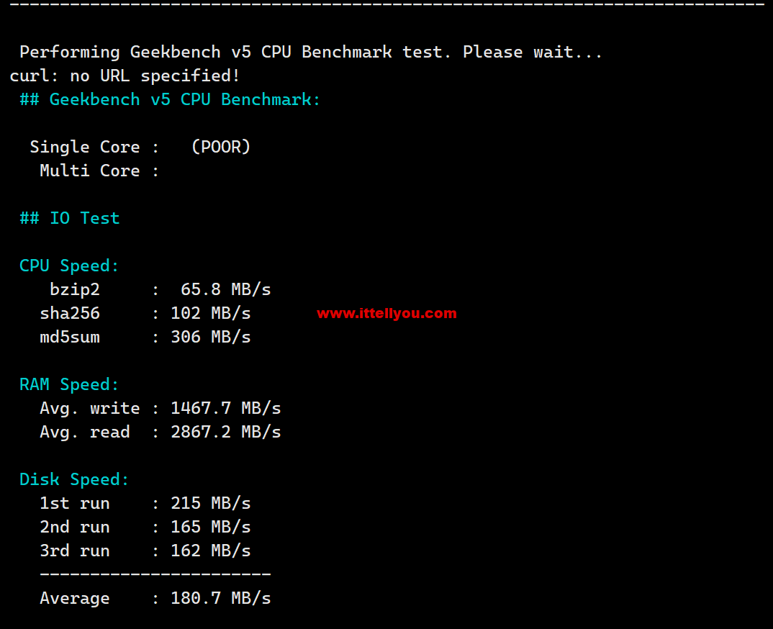
Task: Click the '162 MB/s' third run value
Action: pos(210,551)
